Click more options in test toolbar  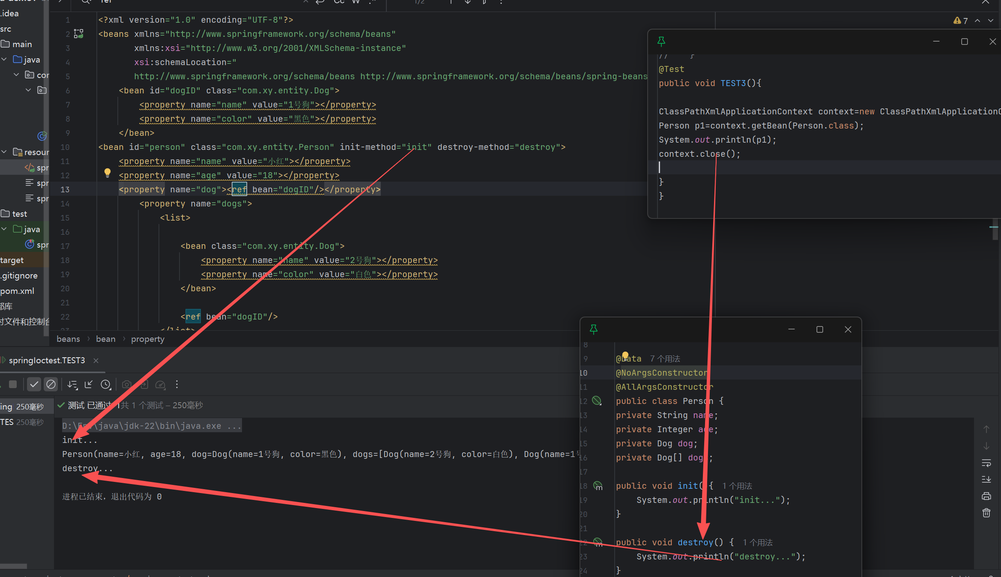176,385
